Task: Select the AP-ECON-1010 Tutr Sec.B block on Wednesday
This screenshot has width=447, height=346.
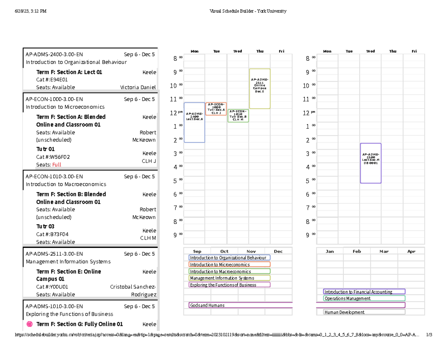Action: [x=238, y=116]
